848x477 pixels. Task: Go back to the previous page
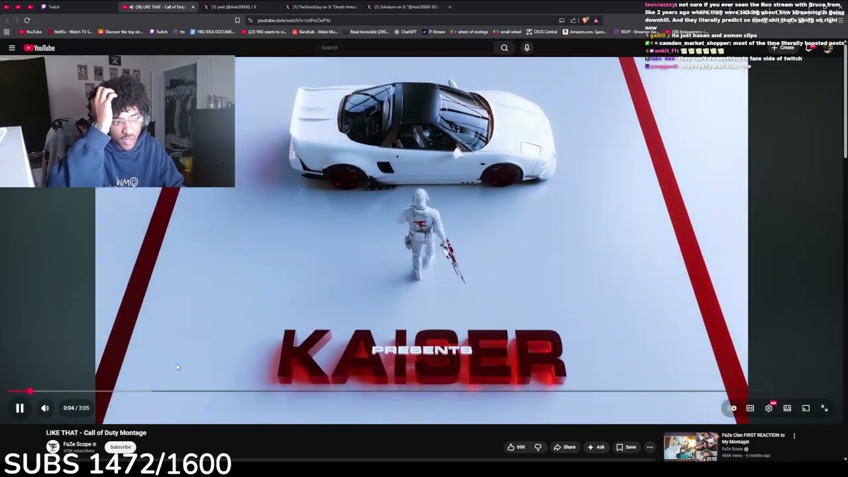click(7, 20)
